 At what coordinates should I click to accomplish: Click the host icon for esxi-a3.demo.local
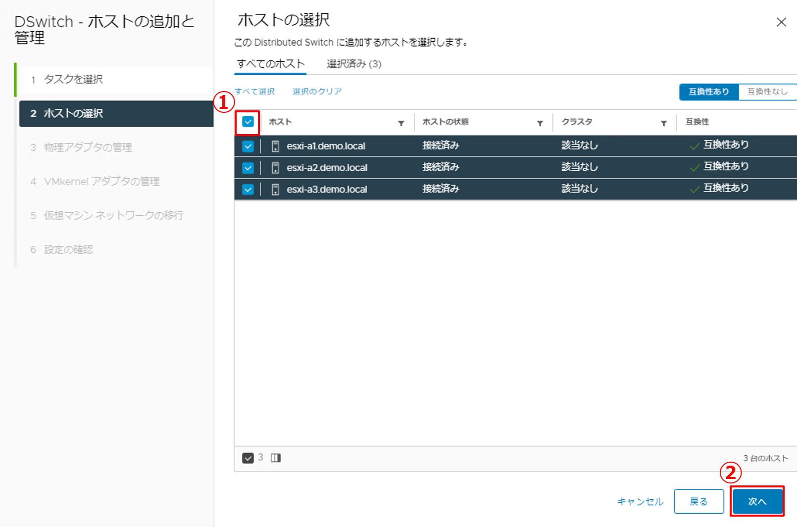pos(276,190)
